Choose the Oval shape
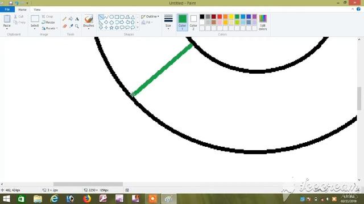The width and height of the screenshot is (364, 204). [x=111, y=17]
